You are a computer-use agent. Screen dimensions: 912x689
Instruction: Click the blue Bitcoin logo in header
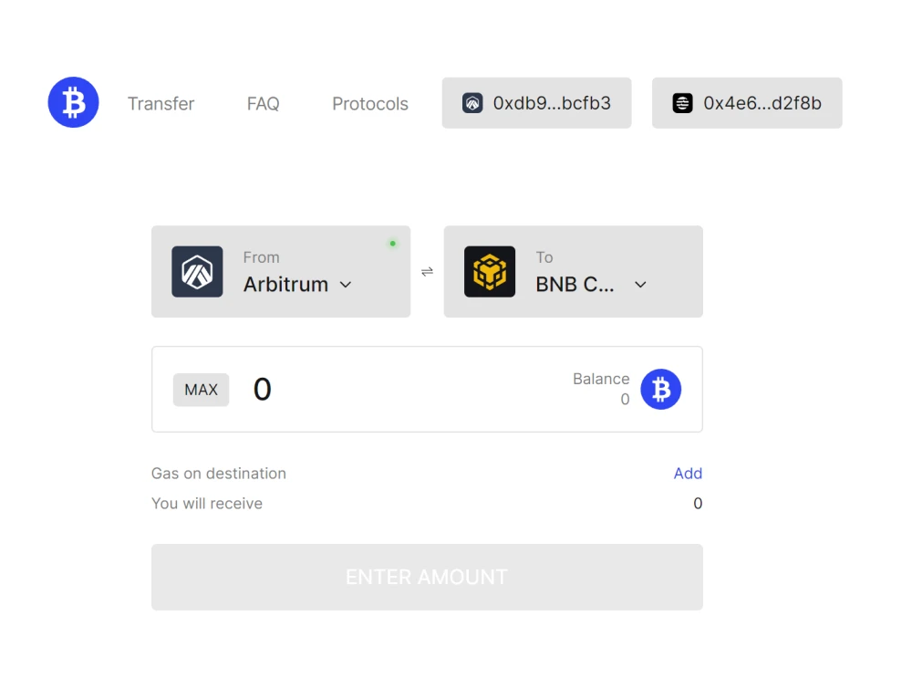coord(73,102)
